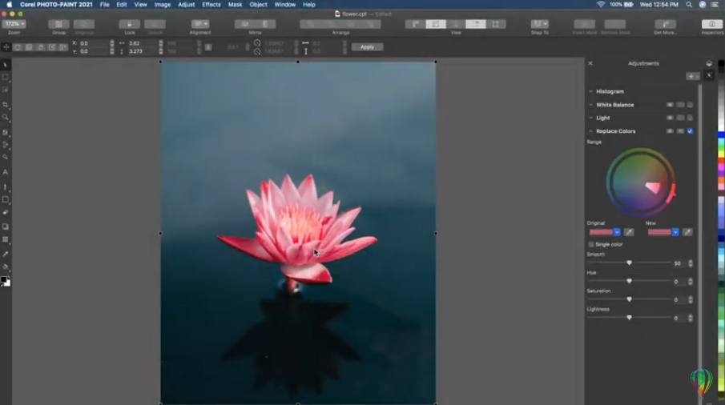Select the Pick tool in toolbox
This screenshot has height=405, width=725.
(x=6, y=64)
